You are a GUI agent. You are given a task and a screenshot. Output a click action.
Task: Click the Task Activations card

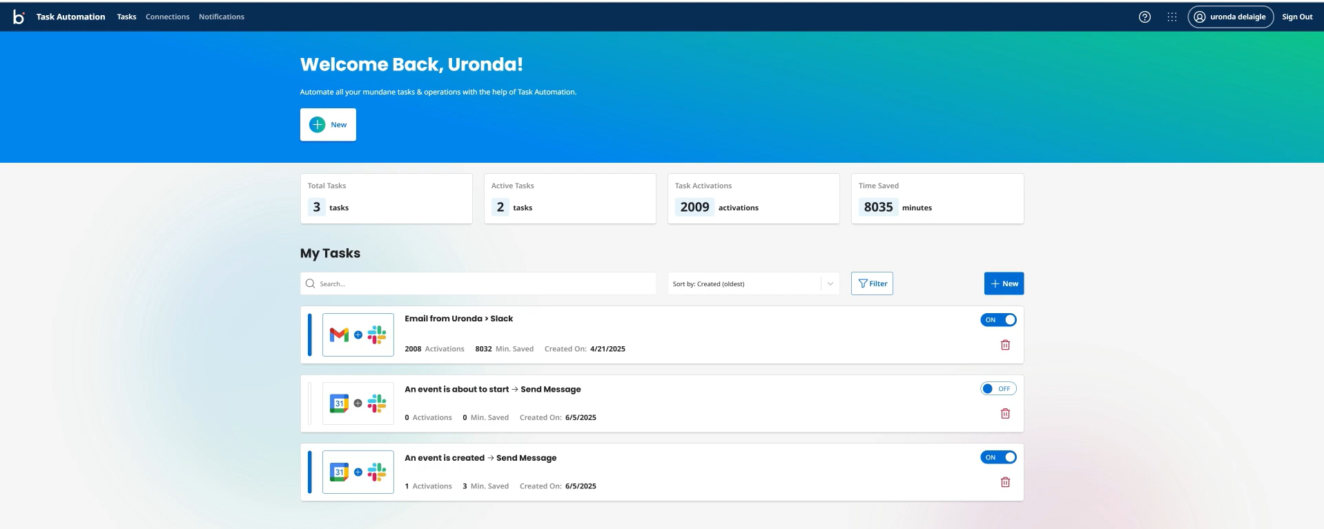[x=753, y=199]
